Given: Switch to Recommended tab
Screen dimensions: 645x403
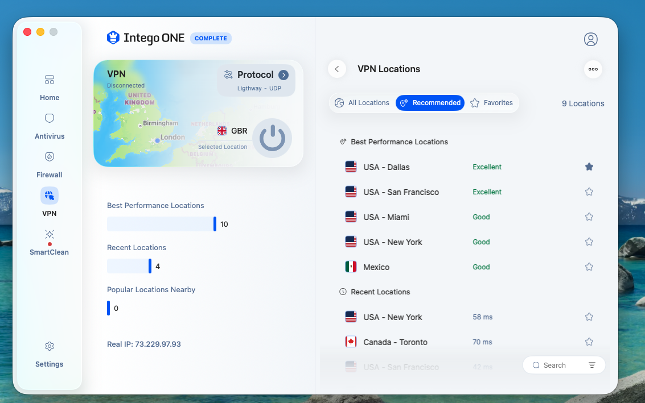Looking at the screenshot, I should click(430, 103).
